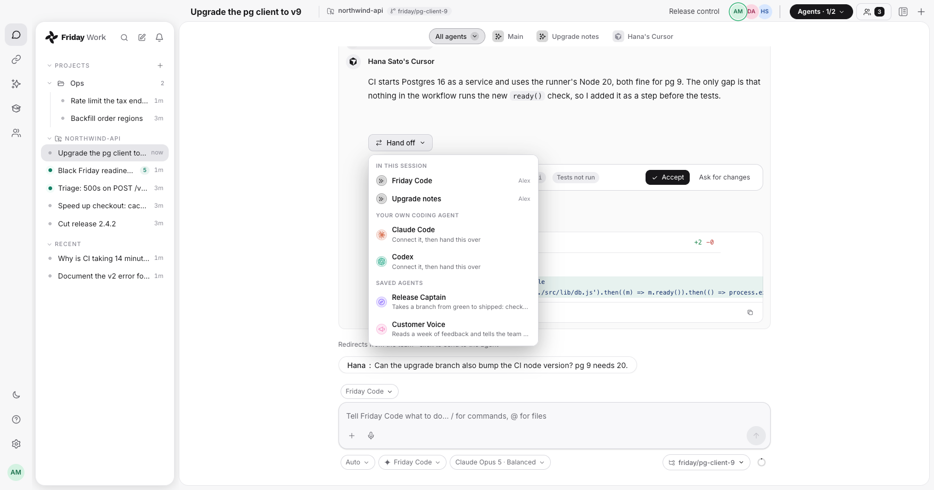934x490 pixels.
Task: Open Claude Opus 5 Balanced model dropdown
Action: pos(500,462)
